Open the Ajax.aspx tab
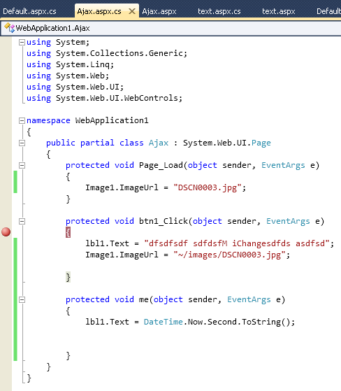The height and width of the screenshot is (391, 341). (x=159, y=11)
